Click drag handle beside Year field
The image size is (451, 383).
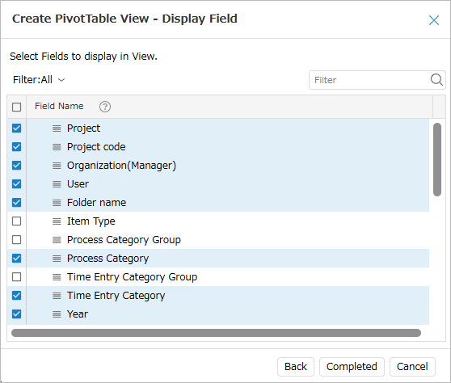(x=57, y=314)
